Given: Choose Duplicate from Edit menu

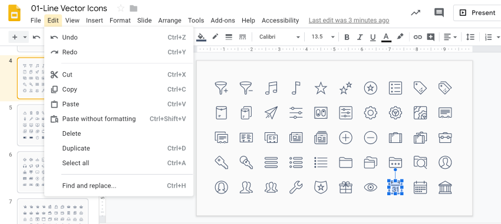Looking at the screenshot, I should [x=118, y=148].
